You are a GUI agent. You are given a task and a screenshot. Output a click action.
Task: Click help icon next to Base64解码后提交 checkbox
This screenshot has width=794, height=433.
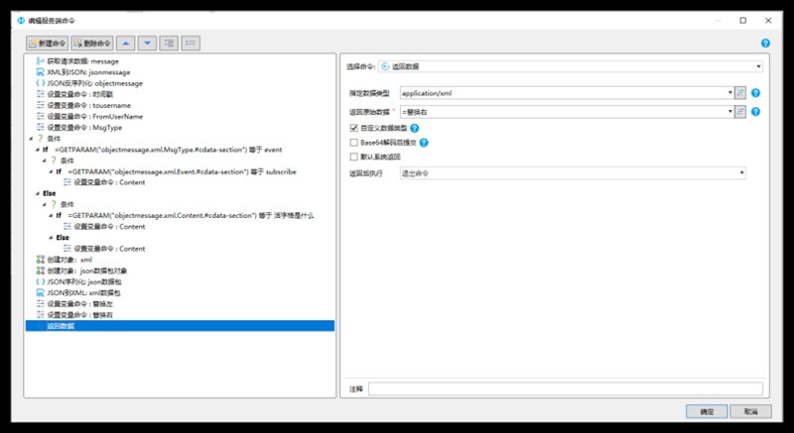(424, 143)
